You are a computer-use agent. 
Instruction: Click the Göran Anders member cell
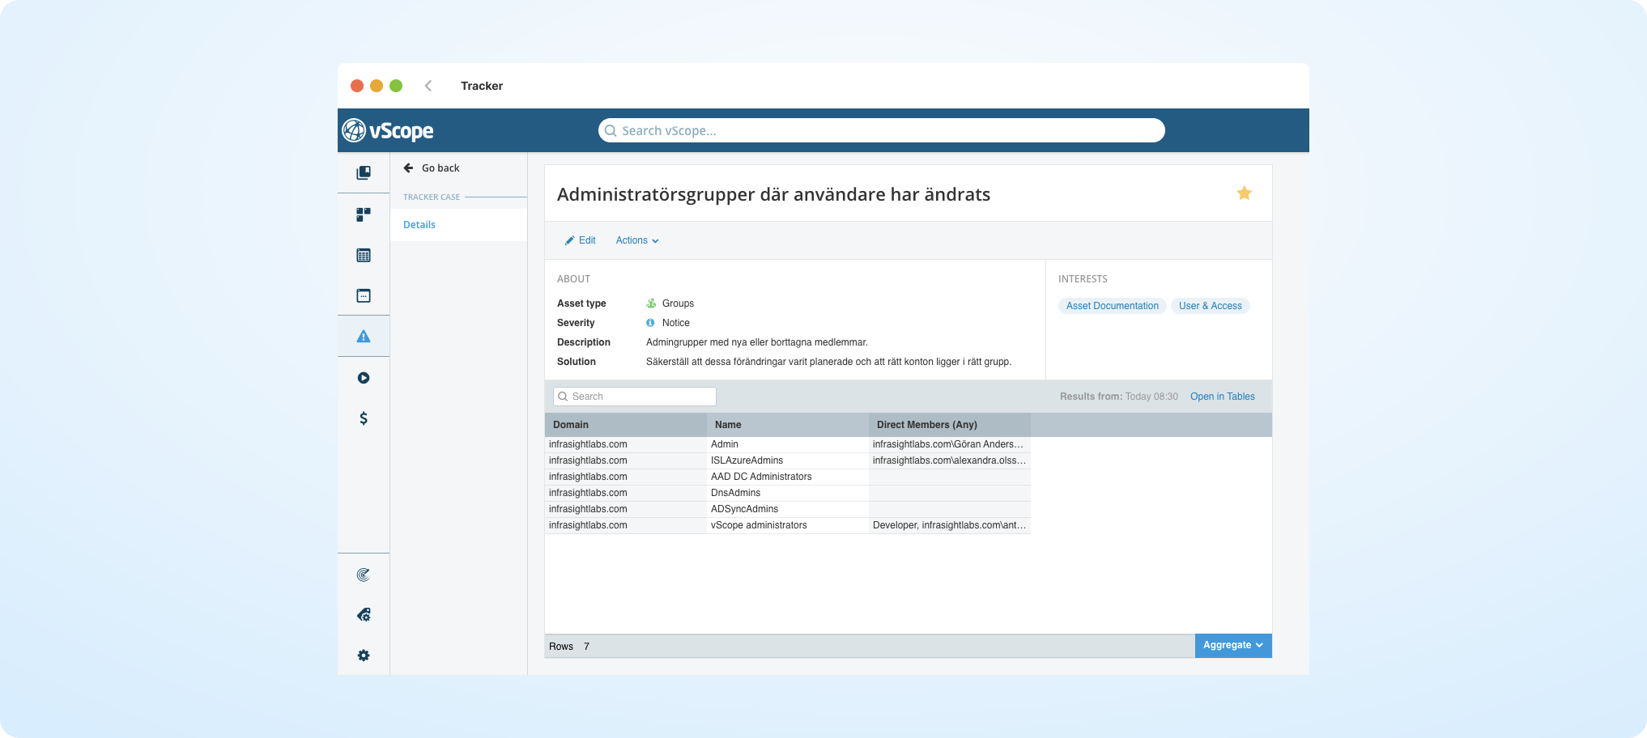click(948, 444)
